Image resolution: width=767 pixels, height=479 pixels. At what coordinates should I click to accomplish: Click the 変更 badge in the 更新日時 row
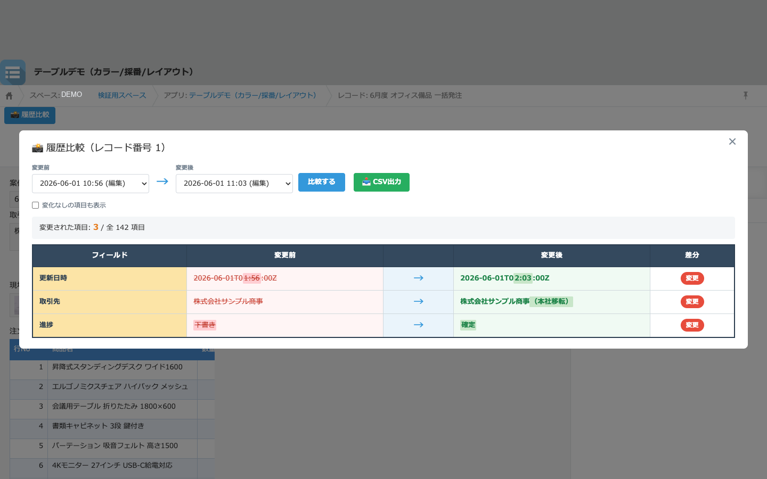(x=692, y=278)
